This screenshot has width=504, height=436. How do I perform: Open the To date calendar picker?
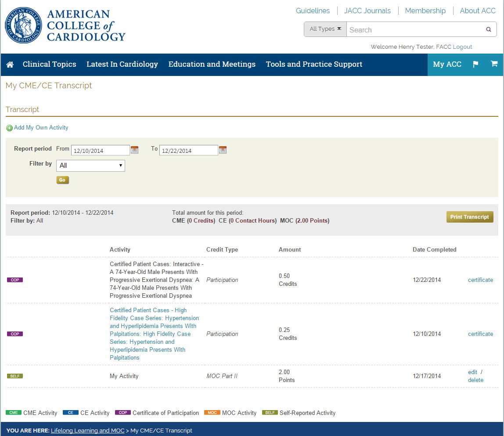click(x=223, y=150)
